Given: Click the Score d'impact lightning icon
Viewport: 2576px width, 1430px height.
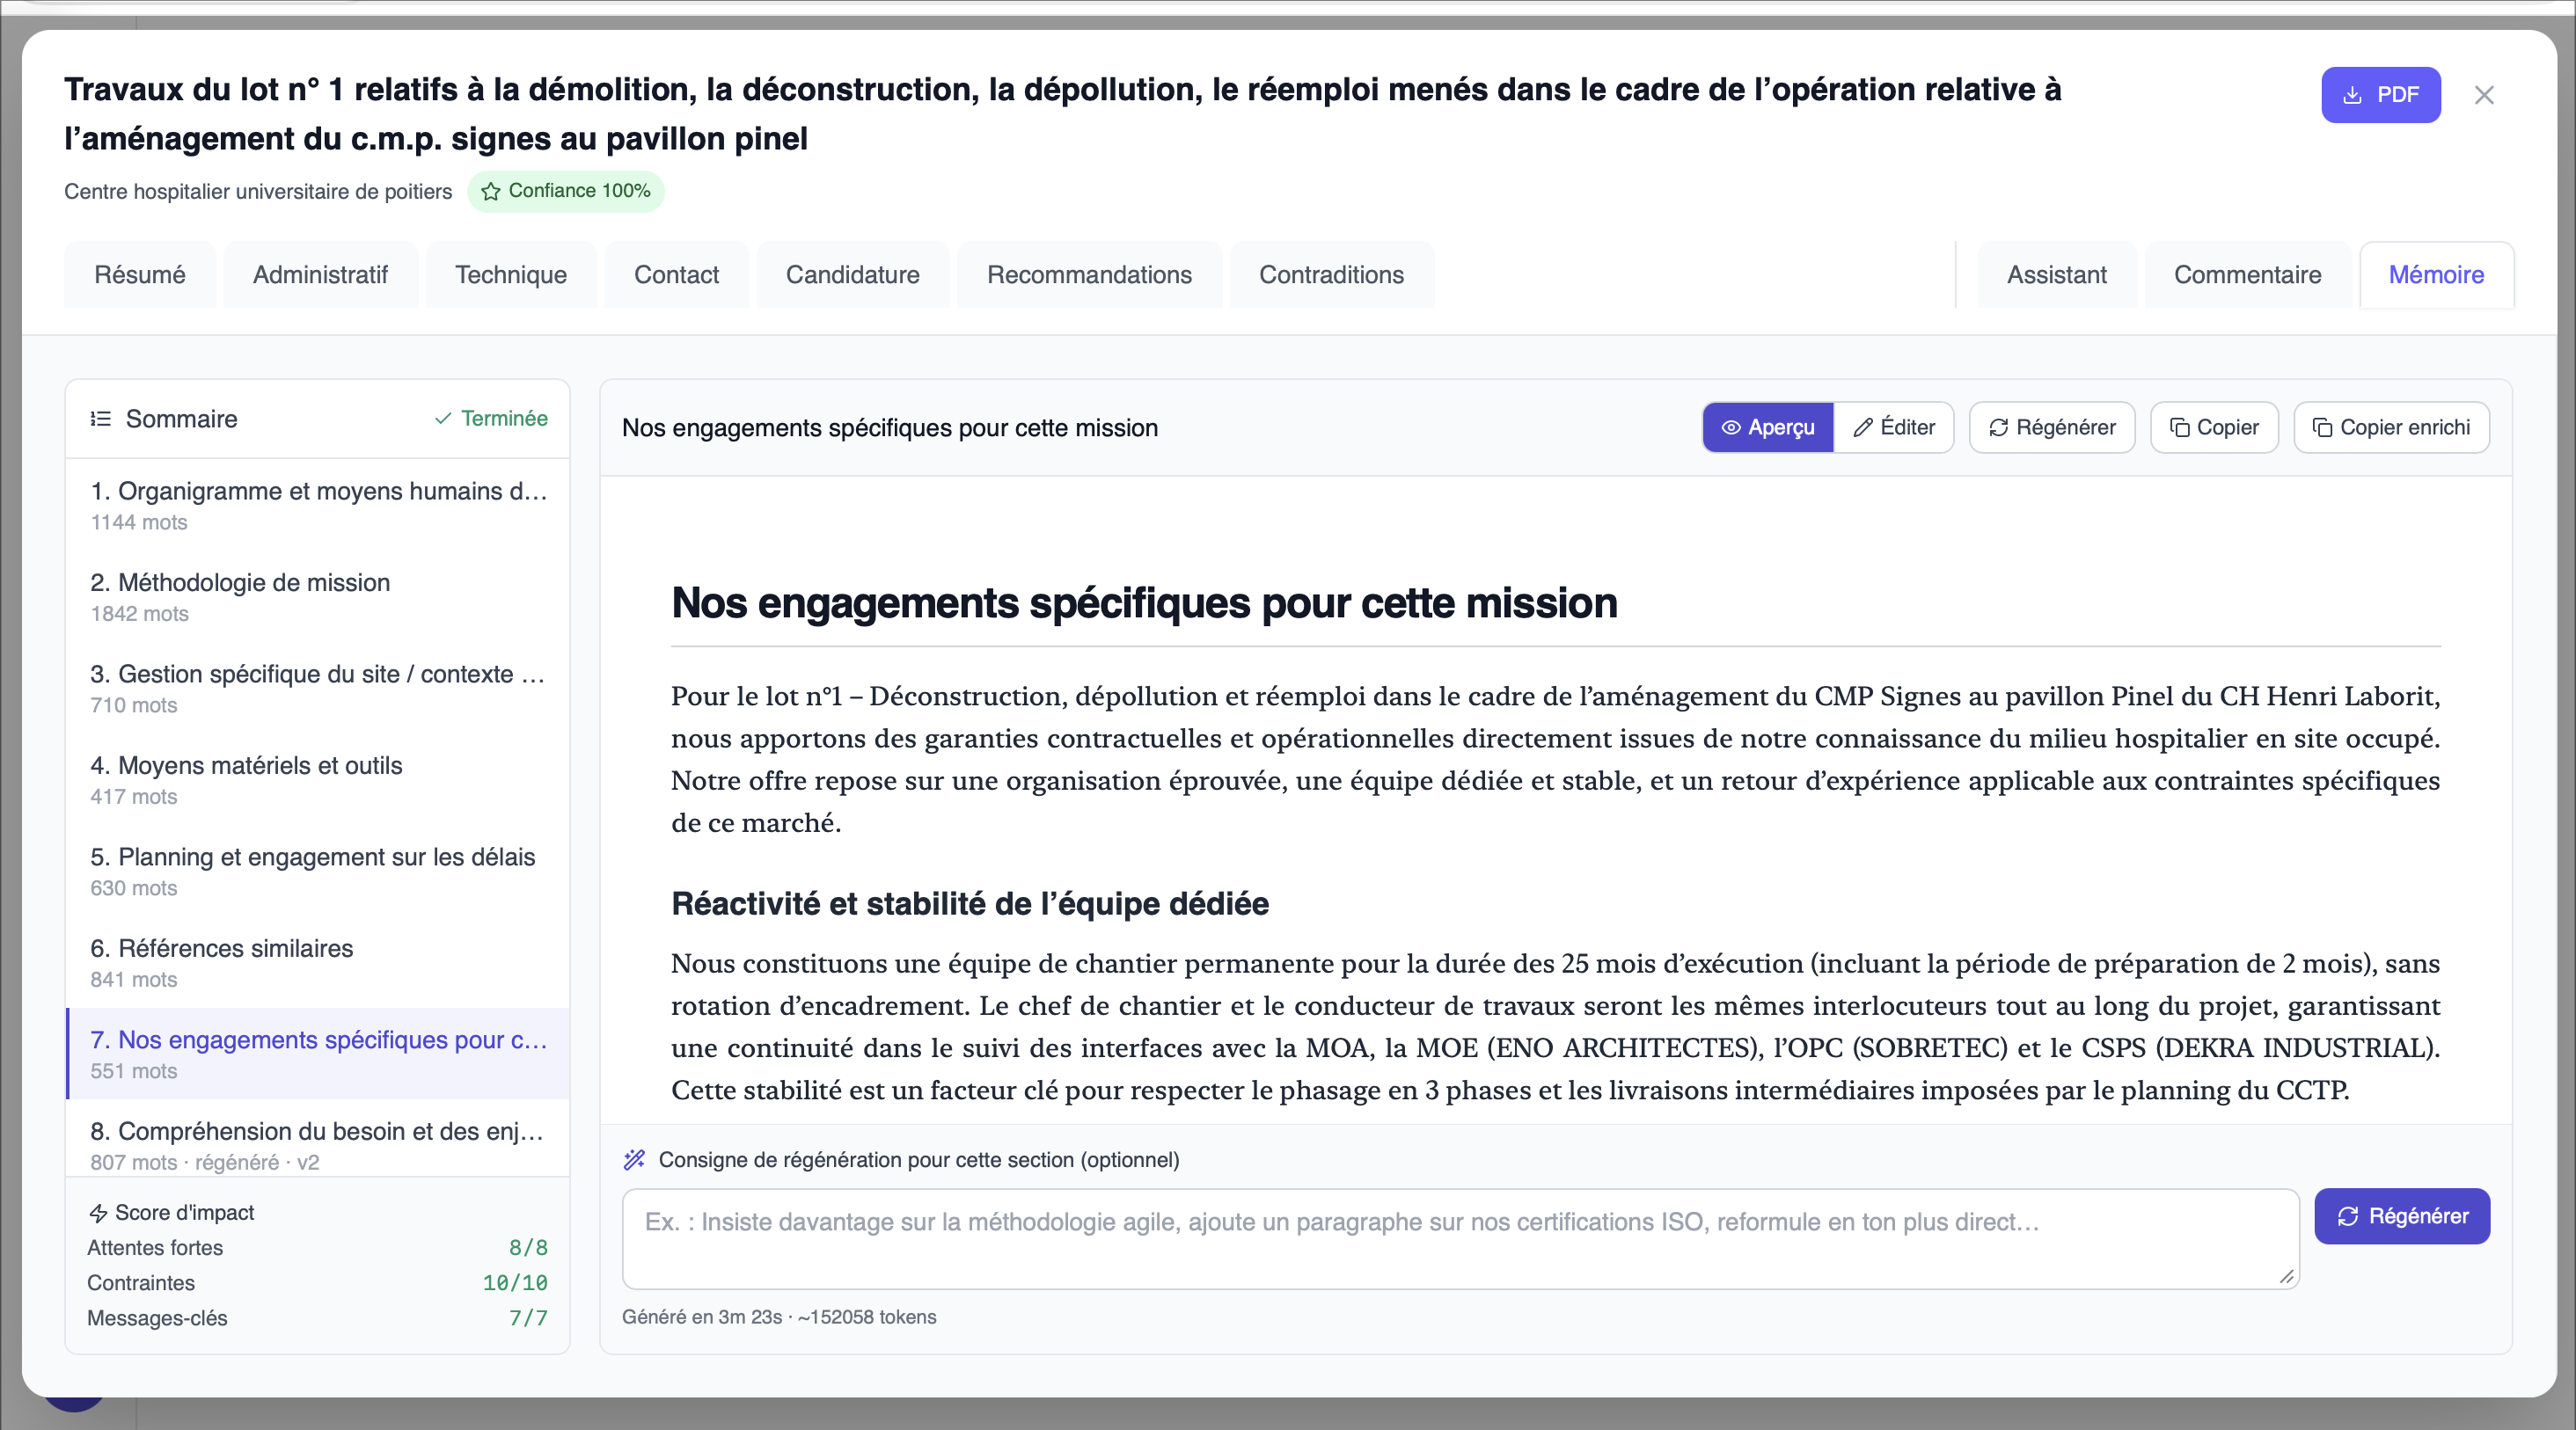Looking at the screenshot, I should coord(98,1213).
